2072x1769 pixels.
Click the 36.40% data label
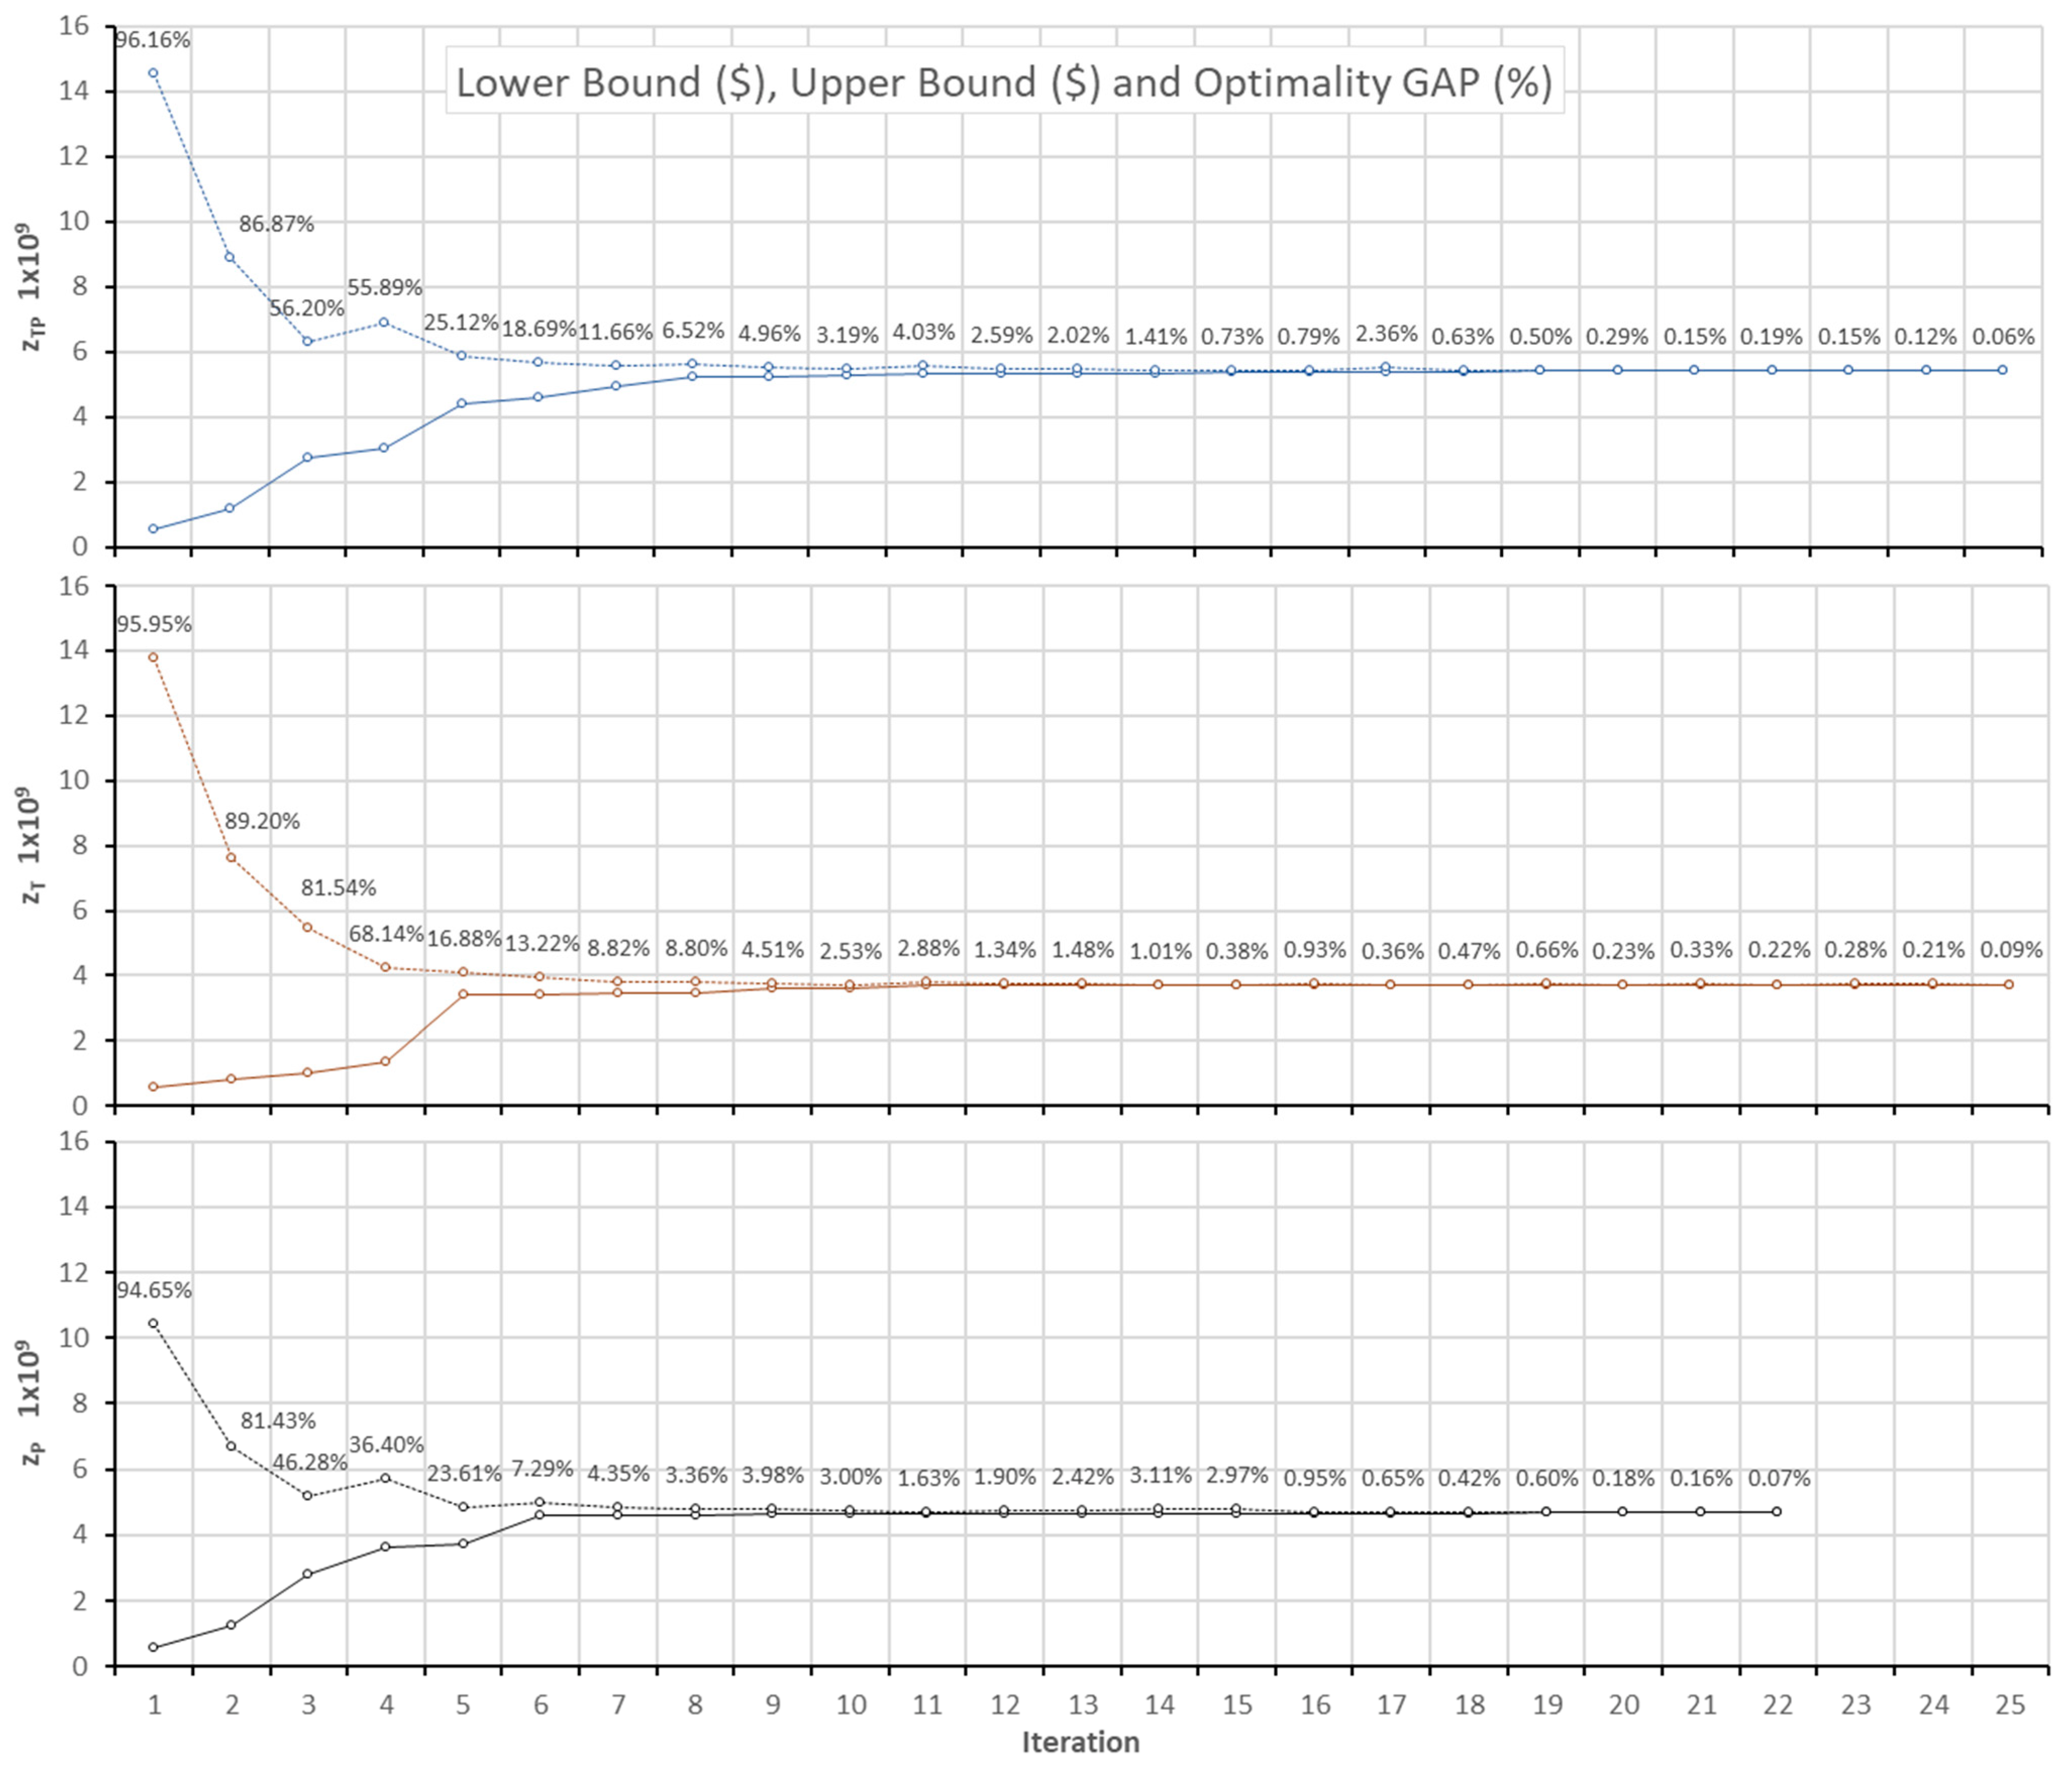pos(386,1445)
